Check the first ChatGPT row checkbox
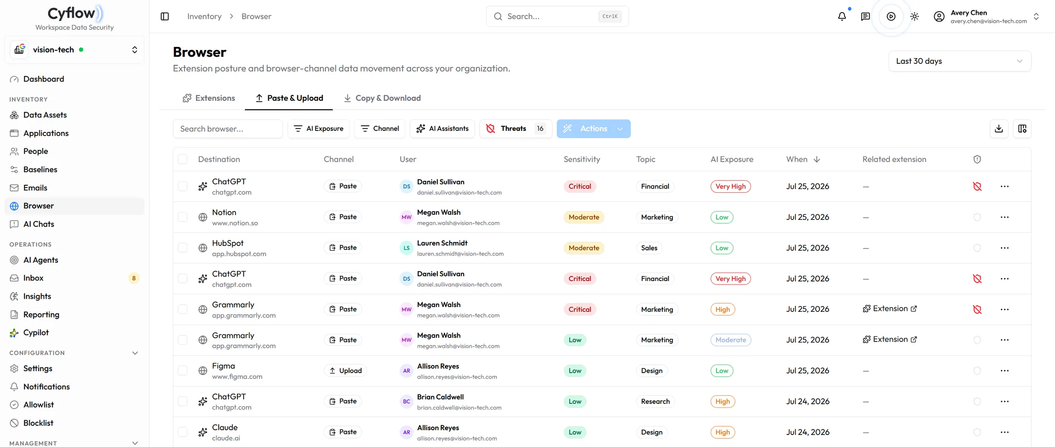This screenshot has width=1055, height=447. click(x=183, y=186)
